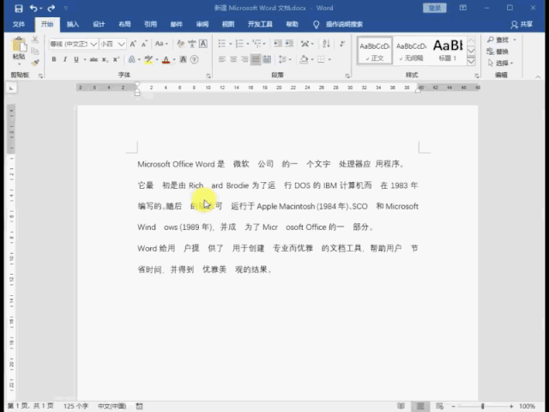Click the 125-word count in status bar
The image size is (549, 412).
coord(75,406)
